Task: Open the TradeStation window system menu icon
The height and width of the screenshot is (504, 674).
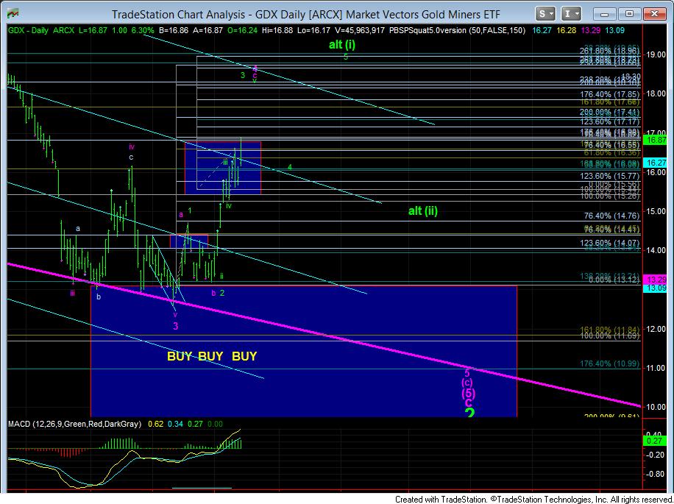Action: [x=13, y=14]
